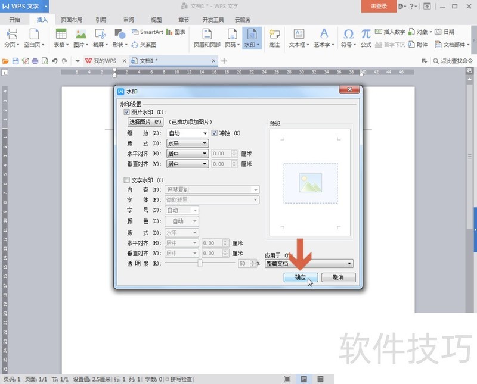Switch to the 页面布局 tab
Screen dimensions: 477x384
[72, 20]
